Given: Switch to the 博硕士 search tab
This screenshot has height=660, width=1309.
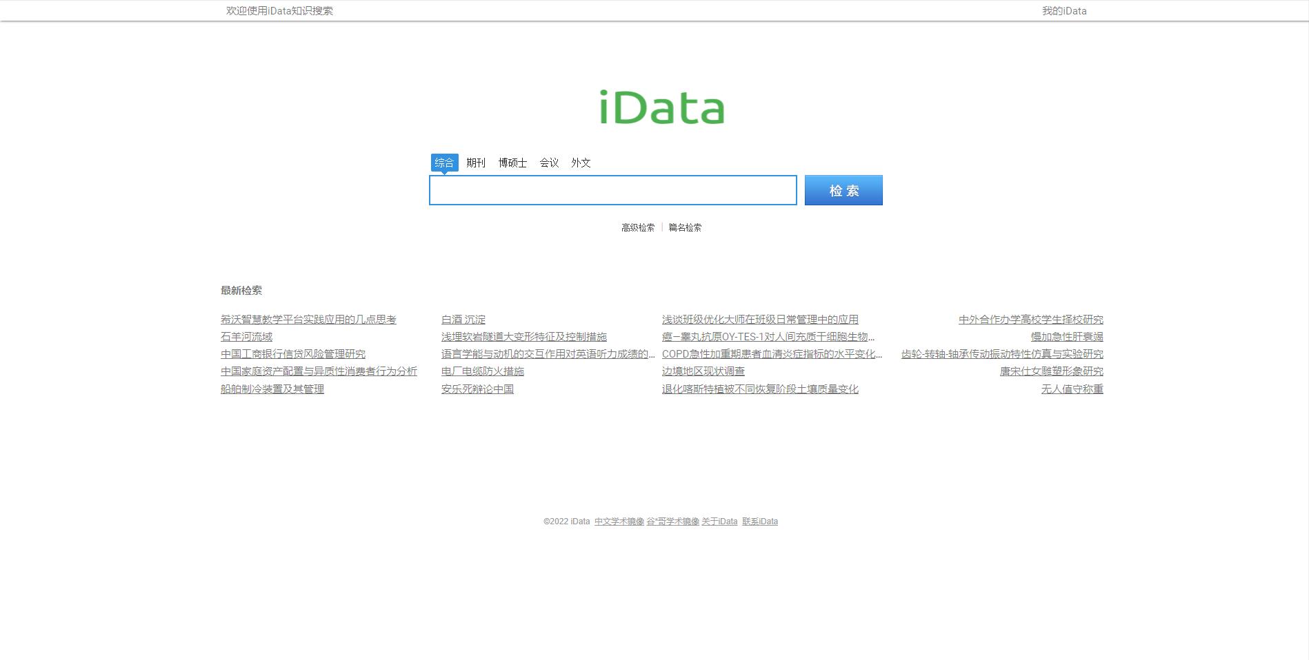Looking at the screenshot, I should [x=513, y=163].
